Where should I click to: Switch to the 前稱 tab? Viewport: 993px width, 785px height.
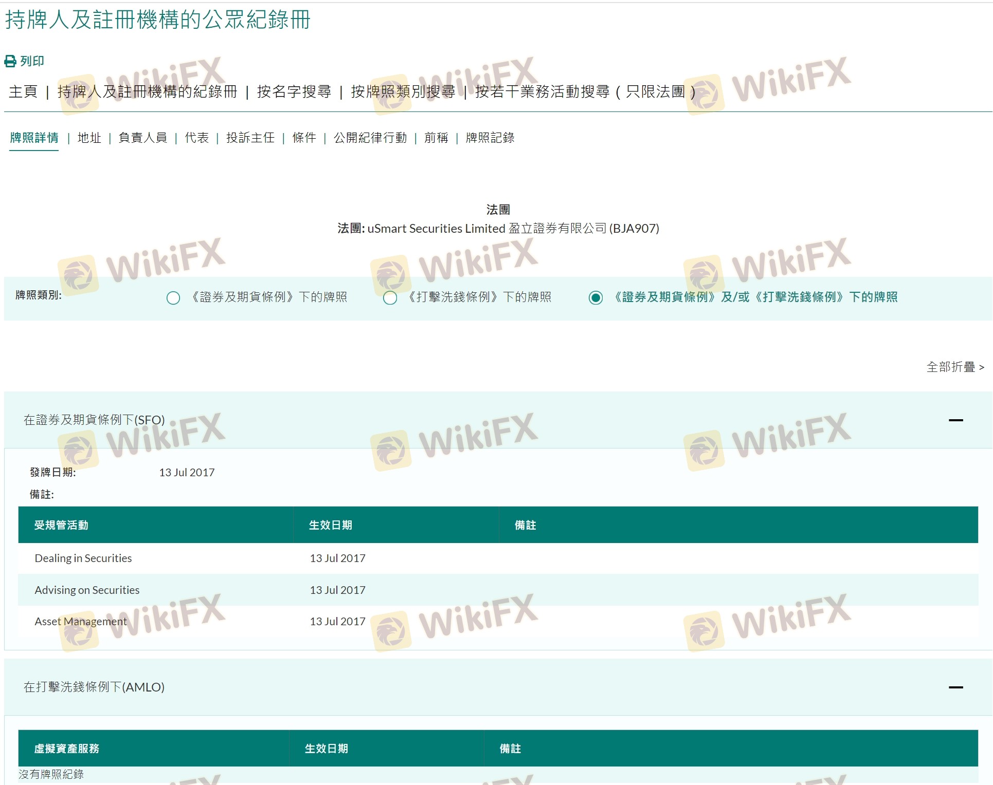point(436,138)
